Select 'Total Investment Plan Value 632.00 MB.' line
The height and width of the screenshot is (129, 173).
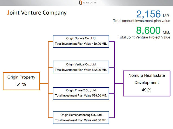pos(81,70)
